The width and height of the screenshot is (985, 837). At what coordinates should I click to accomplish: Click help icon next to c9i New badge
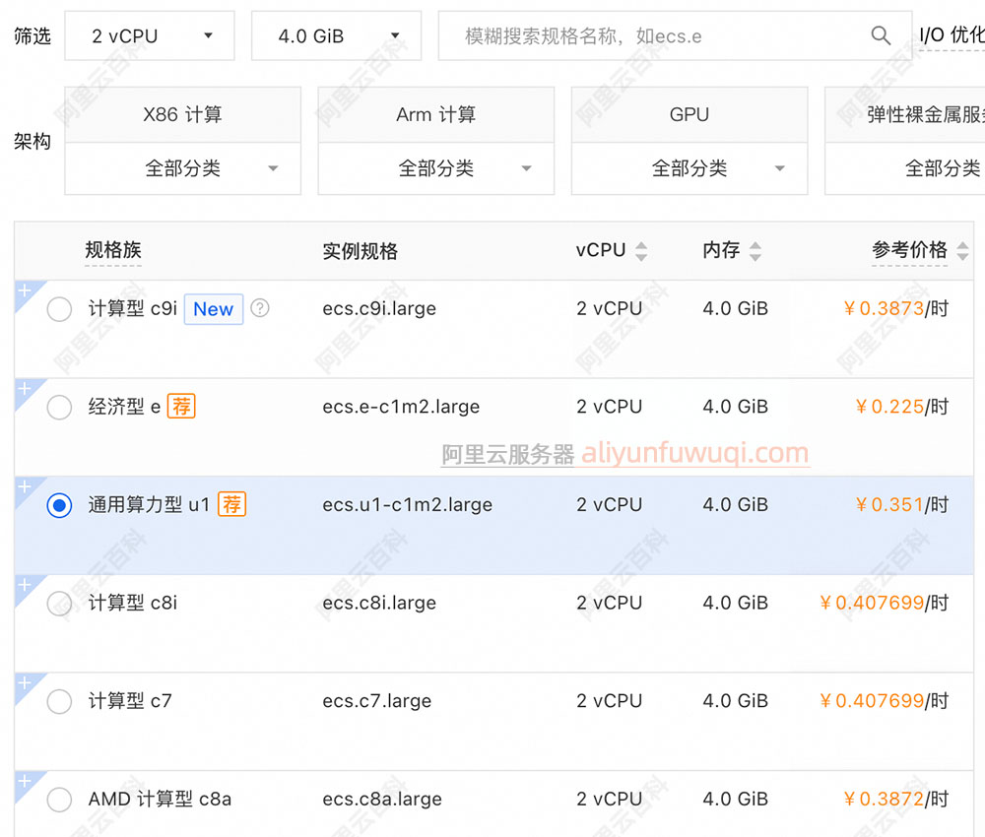click(x=260, y=307)
